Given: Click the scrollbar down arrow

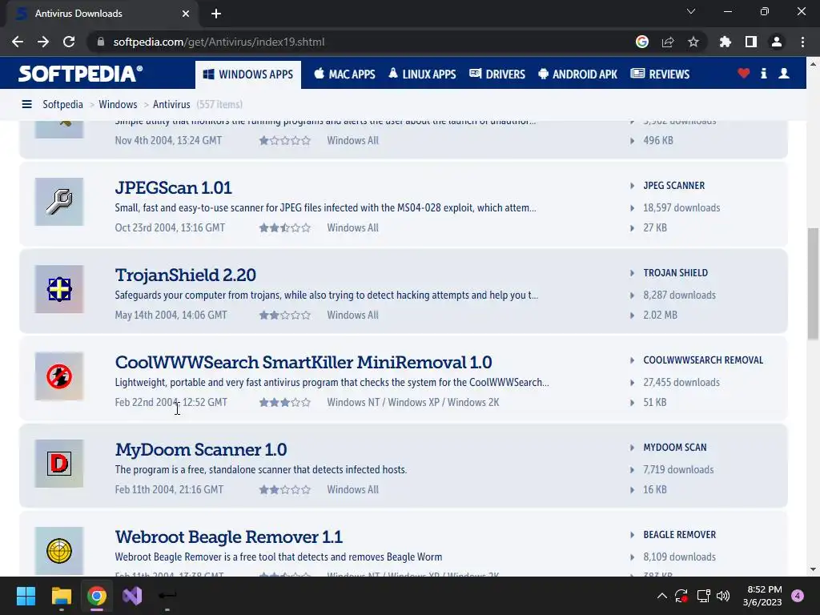Looking at the screenshot, I should click(813, 569).
